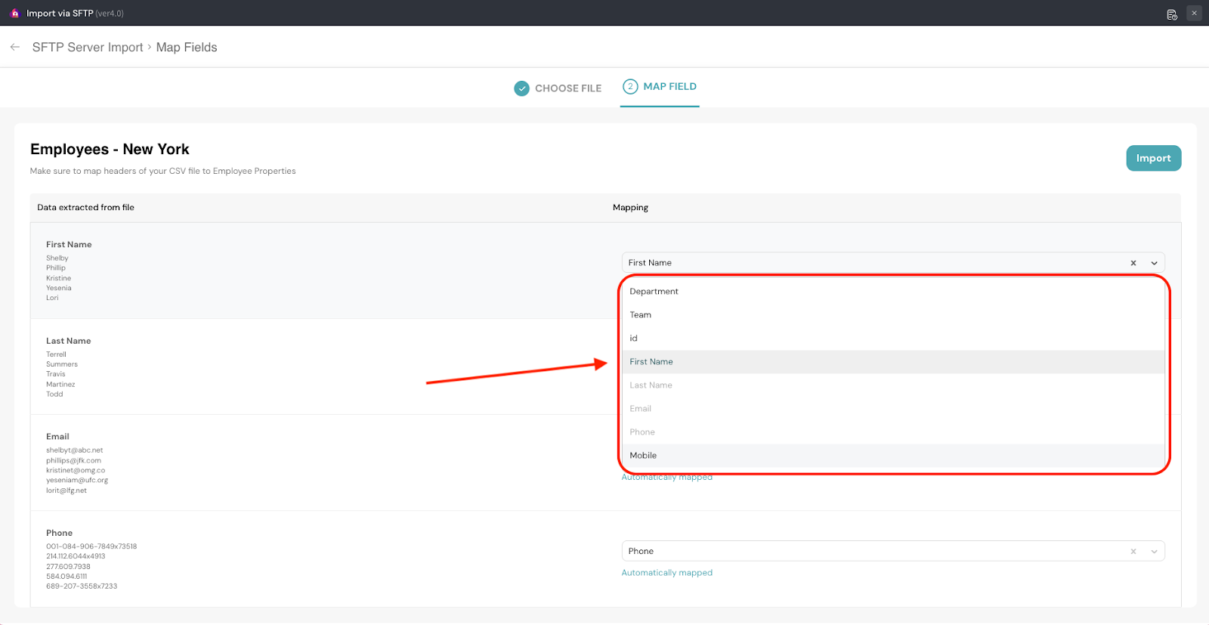Screen dimensions: 1209x625
Task: Open the document log icon in title bar
Action: (x=1172, y=14)
